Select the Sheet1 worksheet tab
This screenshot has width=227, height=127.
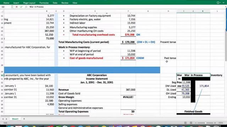tap(15, 119)
